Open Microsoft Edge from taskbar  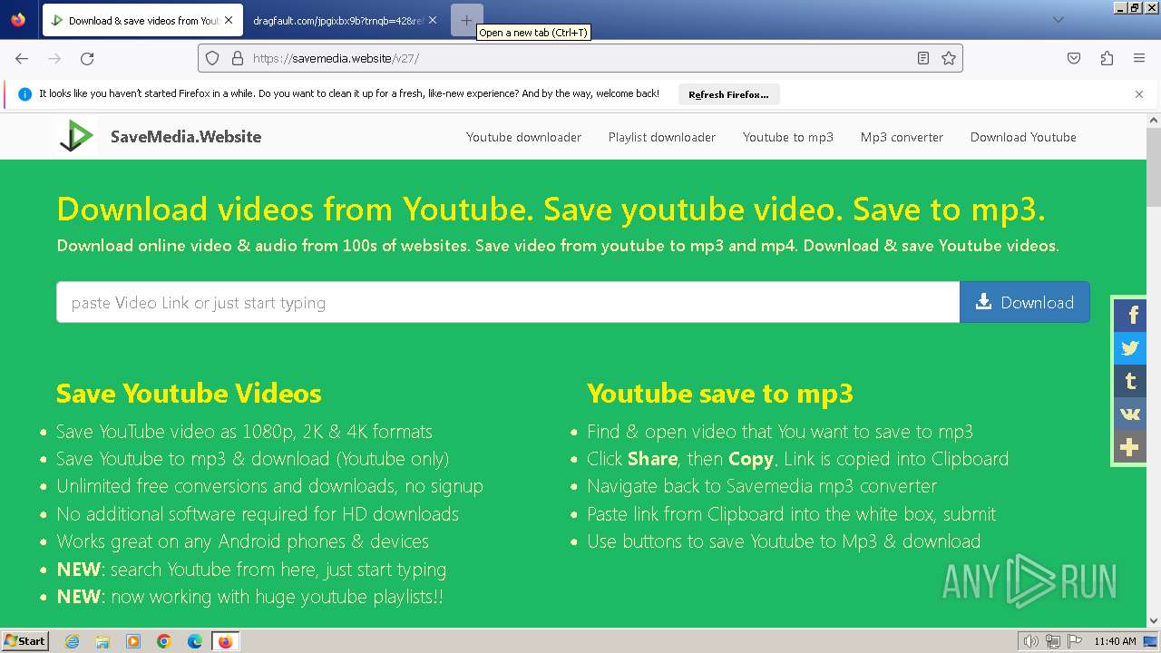tap(195, 641)
